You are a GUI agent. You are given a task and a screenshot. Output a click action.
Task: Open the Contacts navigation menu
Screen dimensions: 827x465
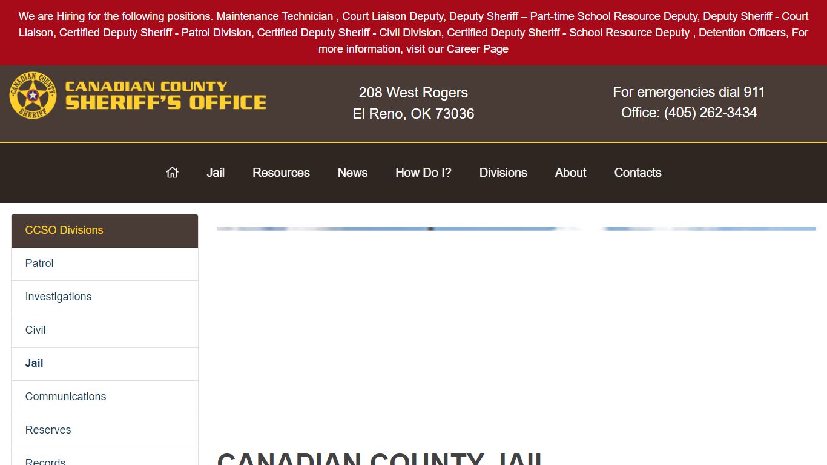(638, 173)
